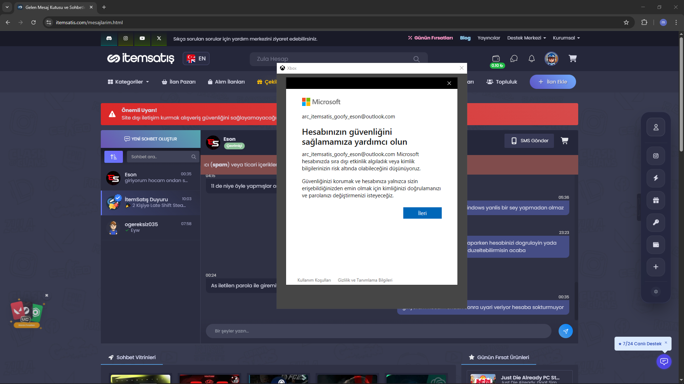Viewport: 684px width, 384px height.
Task: Click the search magnifier in header
Action: (x=416, y=59)
